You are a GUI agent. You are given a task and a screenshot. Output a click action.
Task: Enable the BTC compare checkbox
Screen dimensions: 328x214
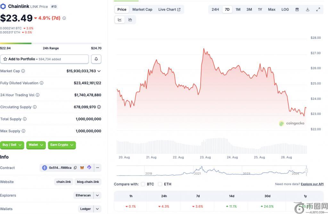click(143, 184)
